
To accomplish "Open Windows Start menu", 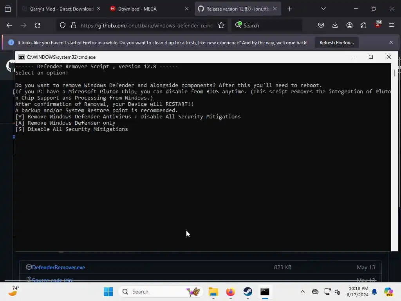I will coord(108,292).
